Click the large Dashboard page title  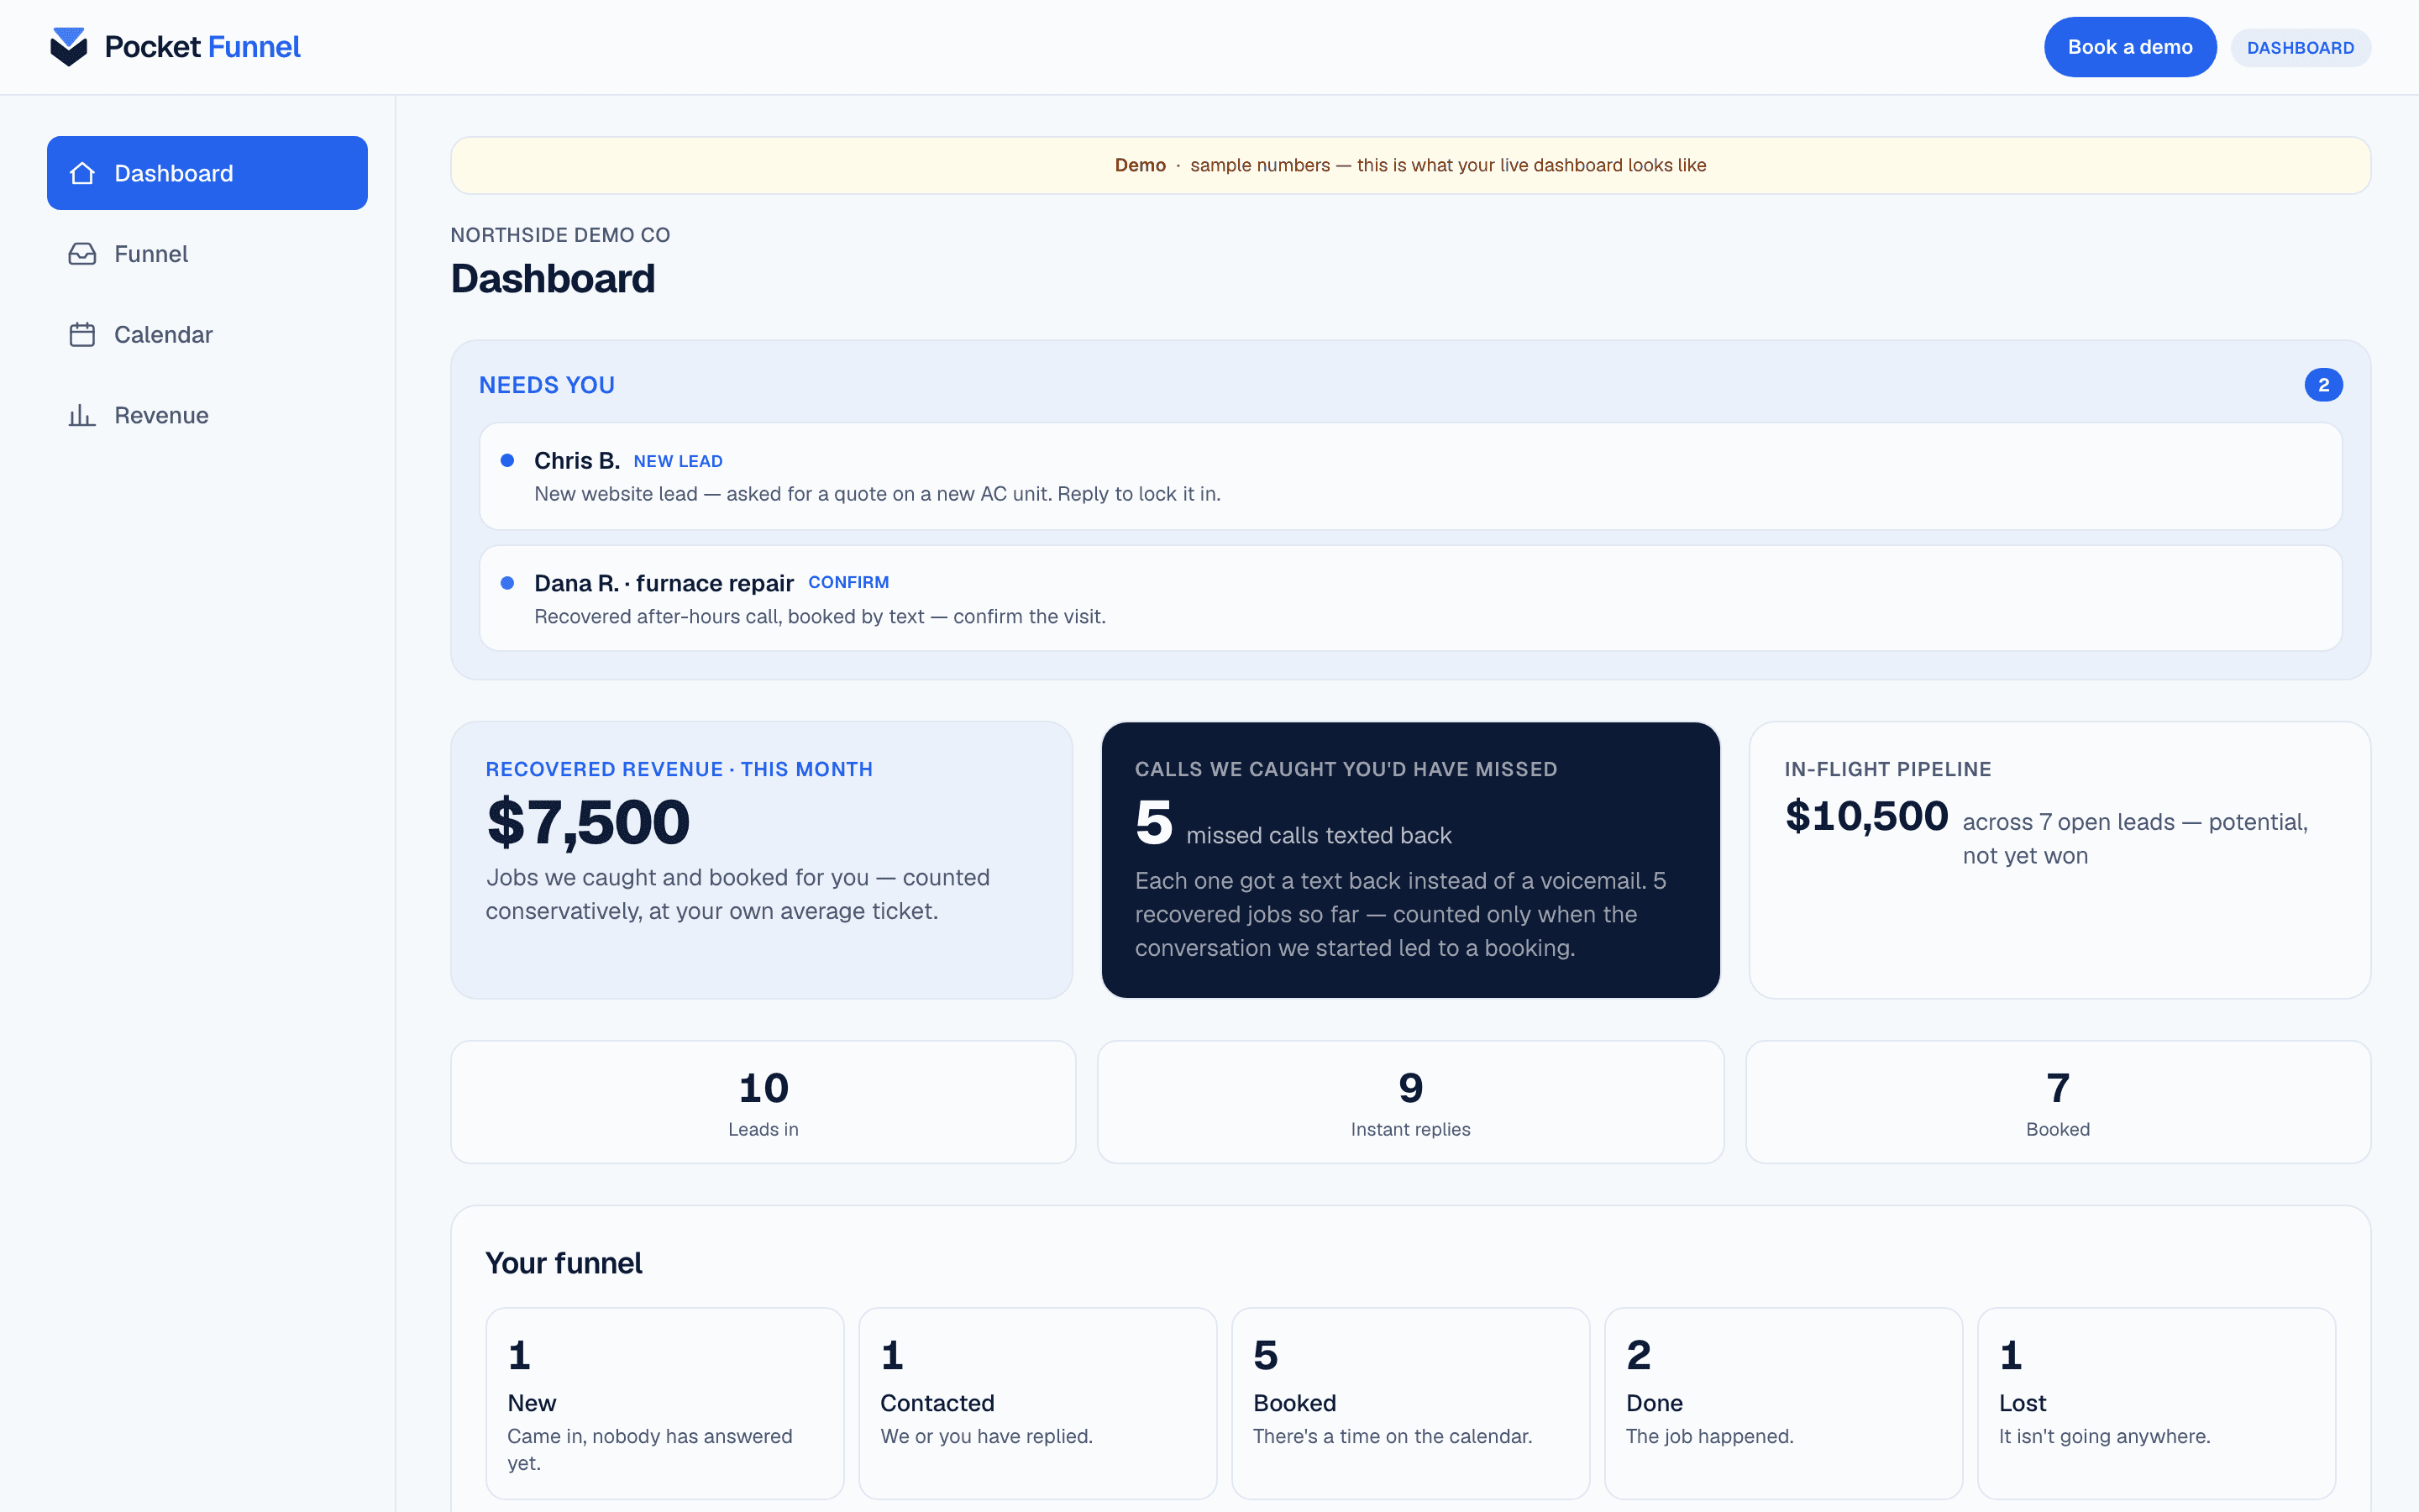[553, 278]
